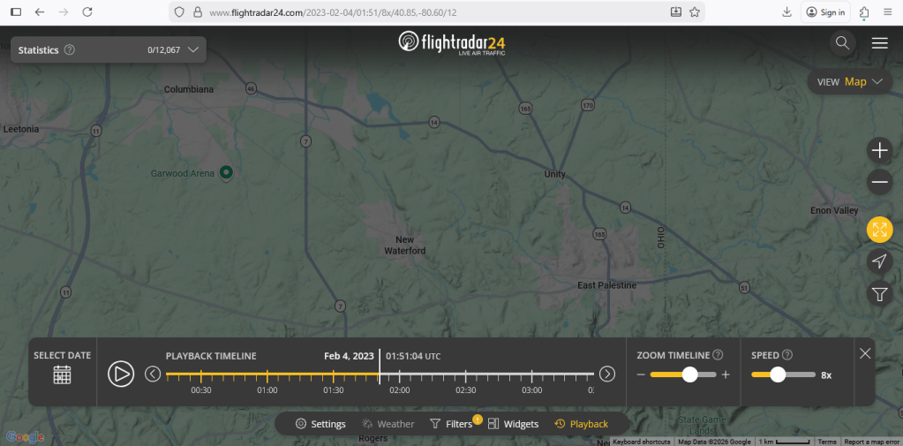Toggle Playback mode in bottom toolbar
Viewport: 903px width, 446px height.
[x=581, y=424]
